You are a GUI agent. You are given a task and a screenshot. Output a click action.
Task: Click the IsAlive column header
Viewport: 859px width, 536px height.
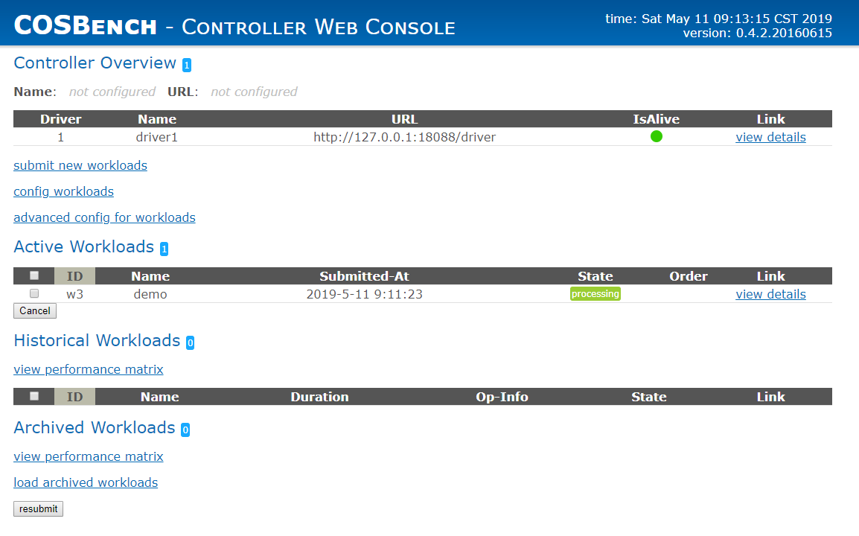point(657,119)
